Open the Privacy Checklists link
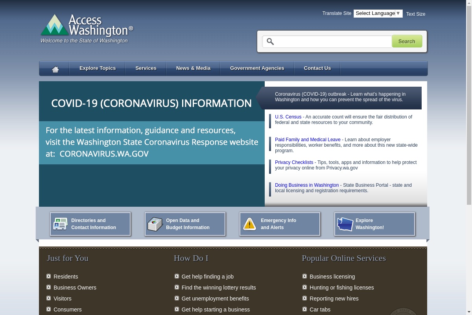The width and height of the screenshot is (472, 315). (294, 162)
